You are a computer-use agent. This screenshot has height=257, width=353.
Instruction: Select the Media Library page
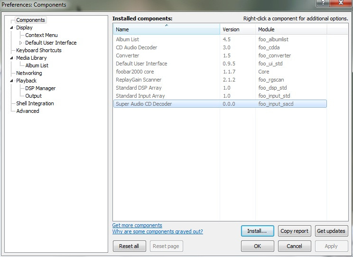(x=31, y=58)
